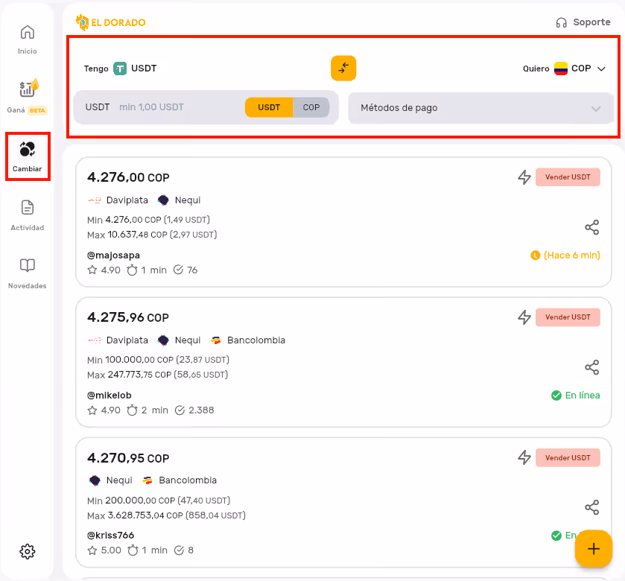Open the Actividad document icon
This screenshot has width=625, height=581.
pos(28,208)
